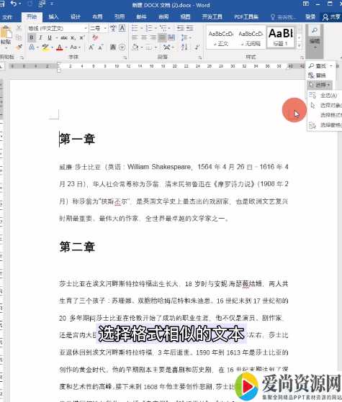Select the Format Painter brush icon
Image resolution: width=342 pixels, height=402 pixels.
coord(19,47)
